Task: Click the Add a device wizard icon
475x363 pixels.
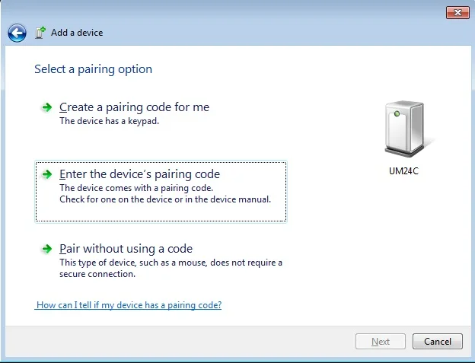Action: [x=40, y=33]
